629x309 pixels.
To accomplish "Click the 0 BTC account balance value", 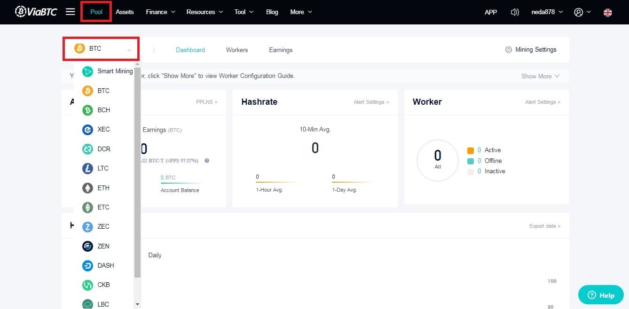I will tap(168, 178).
